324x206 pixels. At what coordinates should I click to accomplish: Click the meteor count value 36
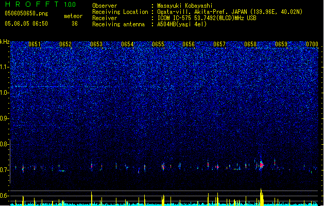point(75,24)
